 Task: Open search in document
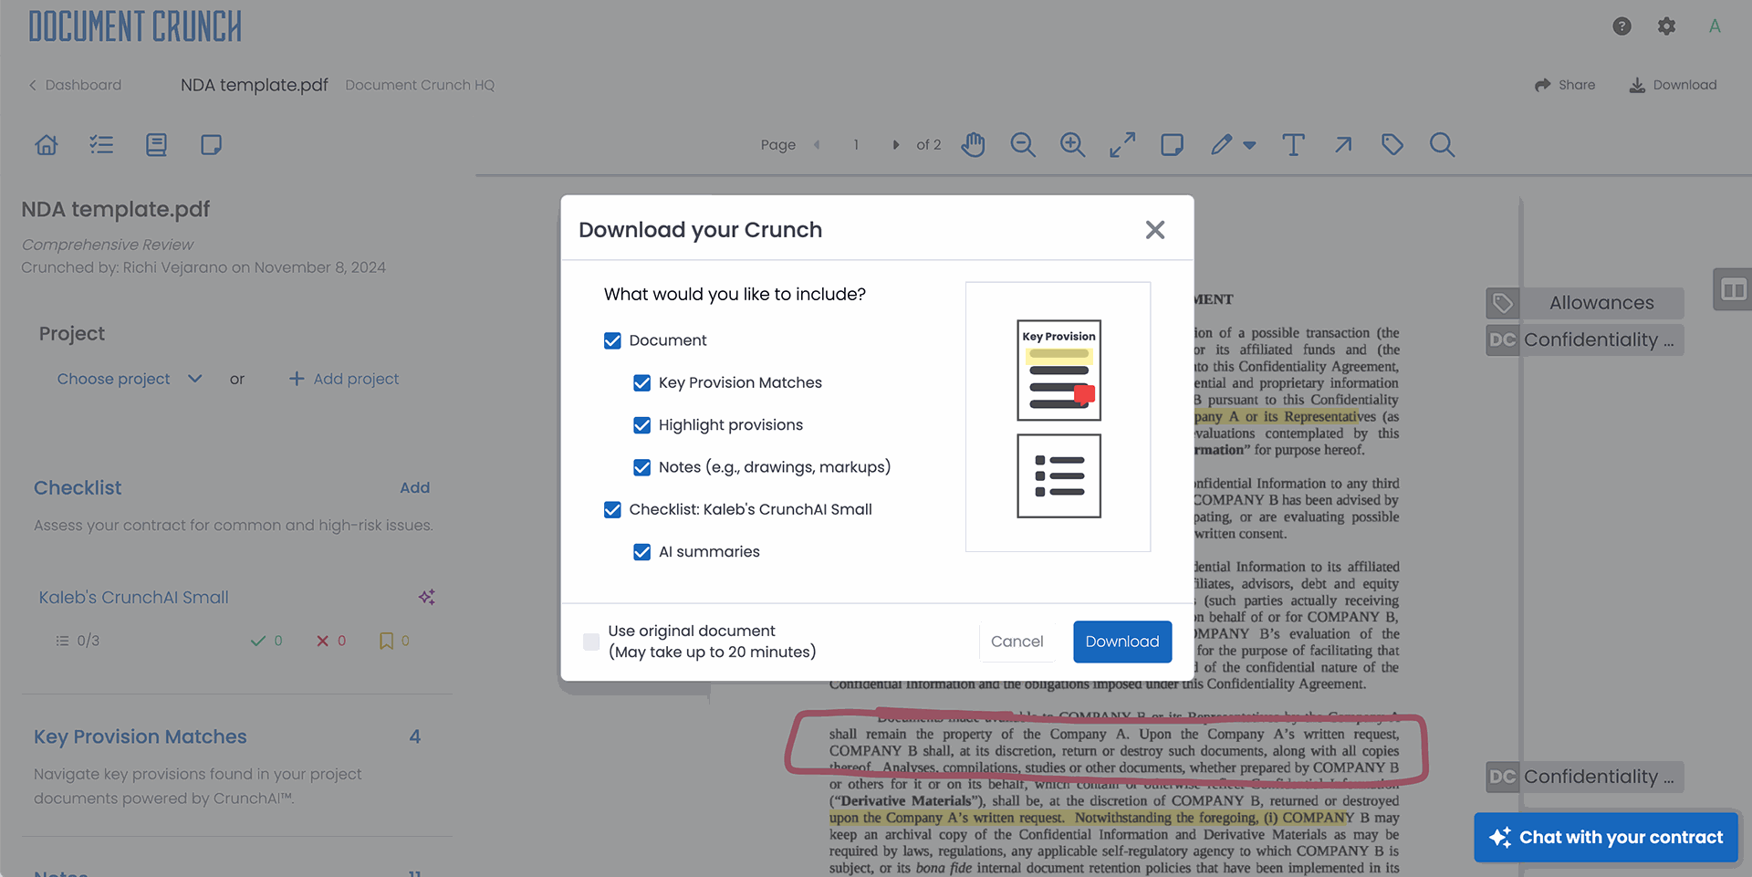pos(1442,144)
